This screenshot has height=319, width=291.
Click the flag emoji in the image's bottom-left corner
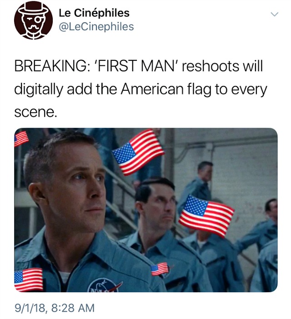28,280
